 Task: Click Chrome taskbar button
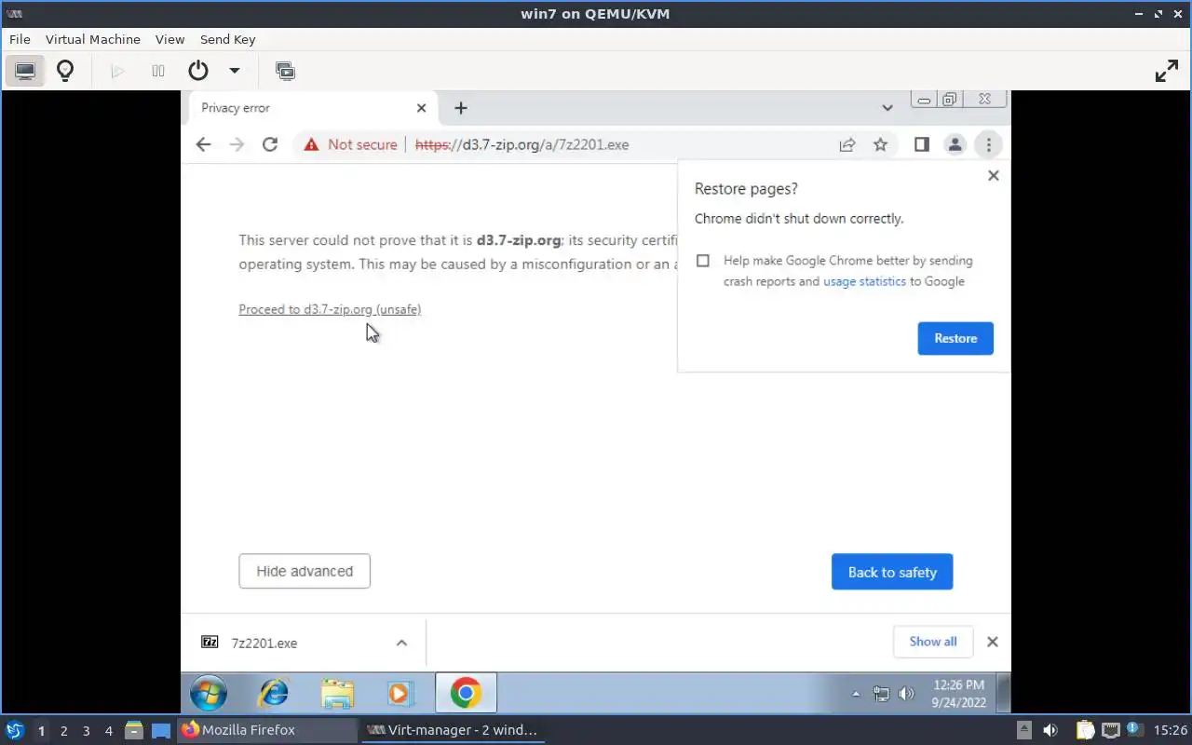pyautogui.click(x=466, y=693)
